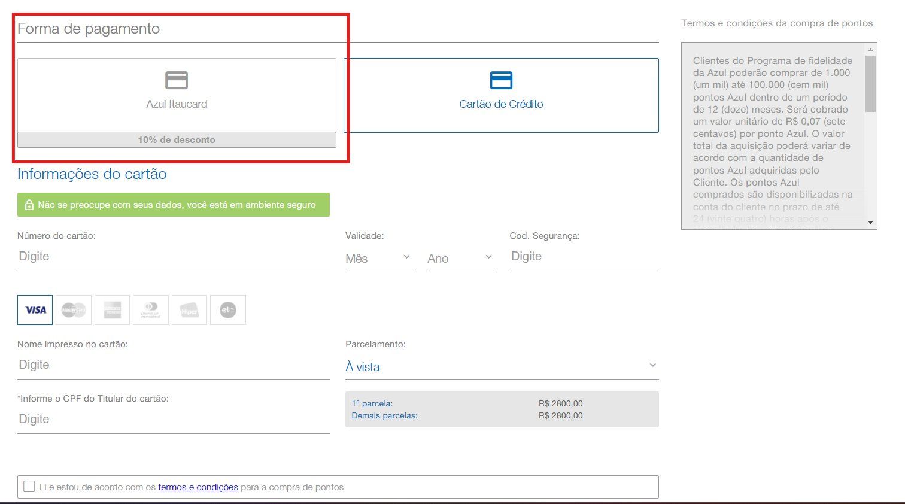Click the blue Cartão de Crédito card icon
905x504 pixels.
tap(501, 80)
